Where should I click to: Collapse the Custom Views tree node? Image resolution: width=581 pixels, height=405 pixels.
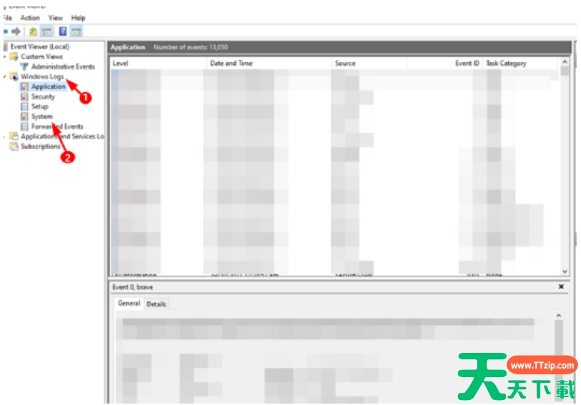coord(5,56)
